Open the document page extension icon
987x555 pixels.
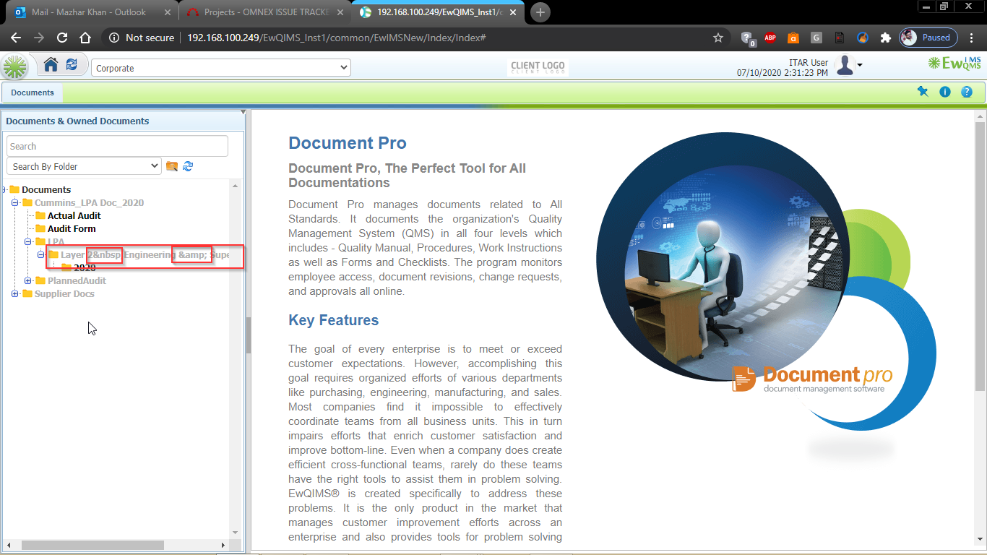pos(840,38)
